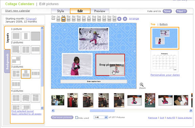This screenshot has height=128, width=195.
Task: Choose first 4 pictures grid layout
Action: tap(16, 98)
